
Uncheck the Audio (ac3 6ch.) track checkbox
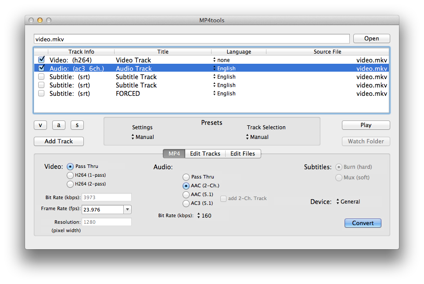click(x=41, y=68)
